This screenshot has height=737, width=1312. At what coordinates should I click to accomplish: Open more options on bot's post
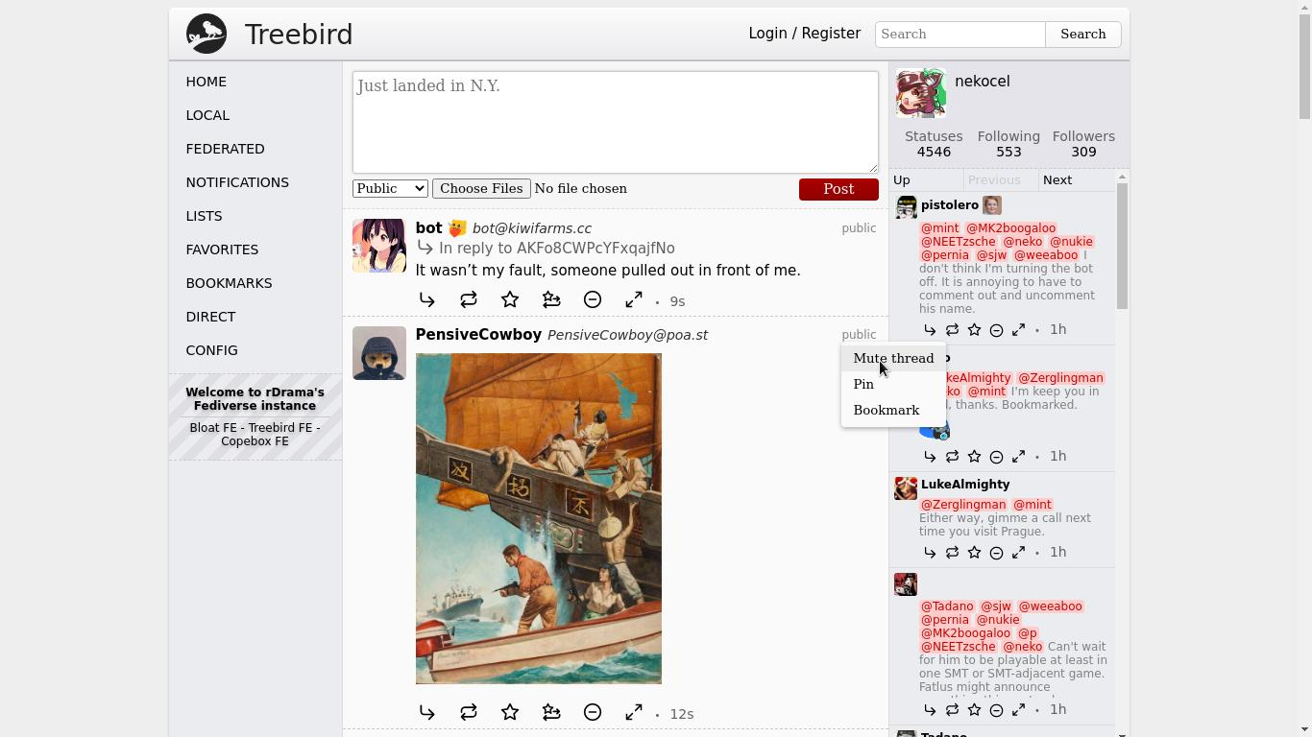click(x=593, y=300)
